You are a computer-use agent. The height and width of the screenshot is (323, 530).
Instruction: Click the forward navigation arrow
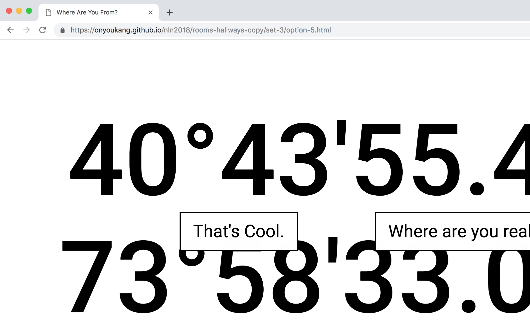point(27,30)
